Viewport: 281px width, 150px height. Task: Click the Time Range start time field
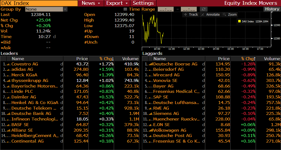click(x=165, y=9)
